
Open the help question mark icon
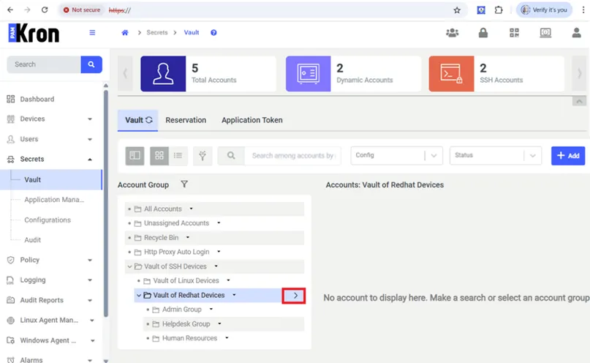pos(213,33)
